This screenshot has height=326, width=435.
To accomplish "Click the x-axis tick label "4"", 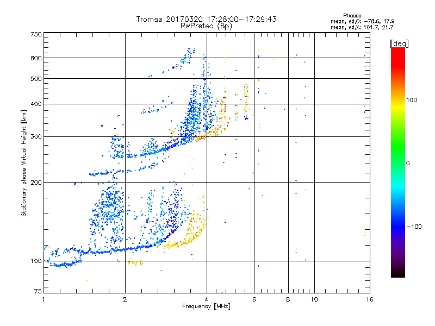I will (x=207, y=299).
